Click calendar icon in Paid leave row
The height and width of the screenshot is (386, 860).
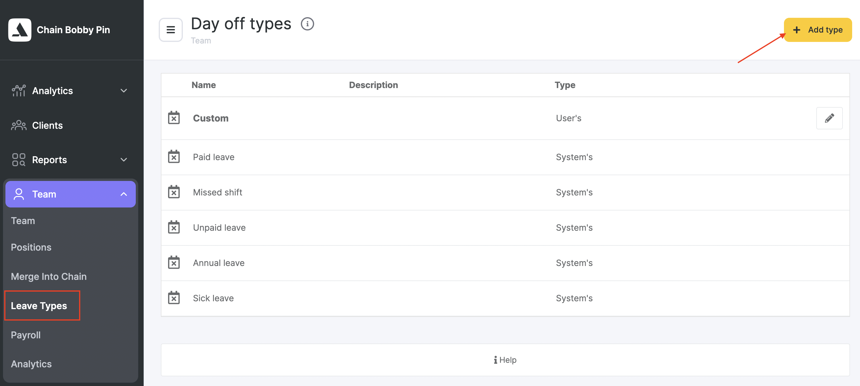click(174, 157)
